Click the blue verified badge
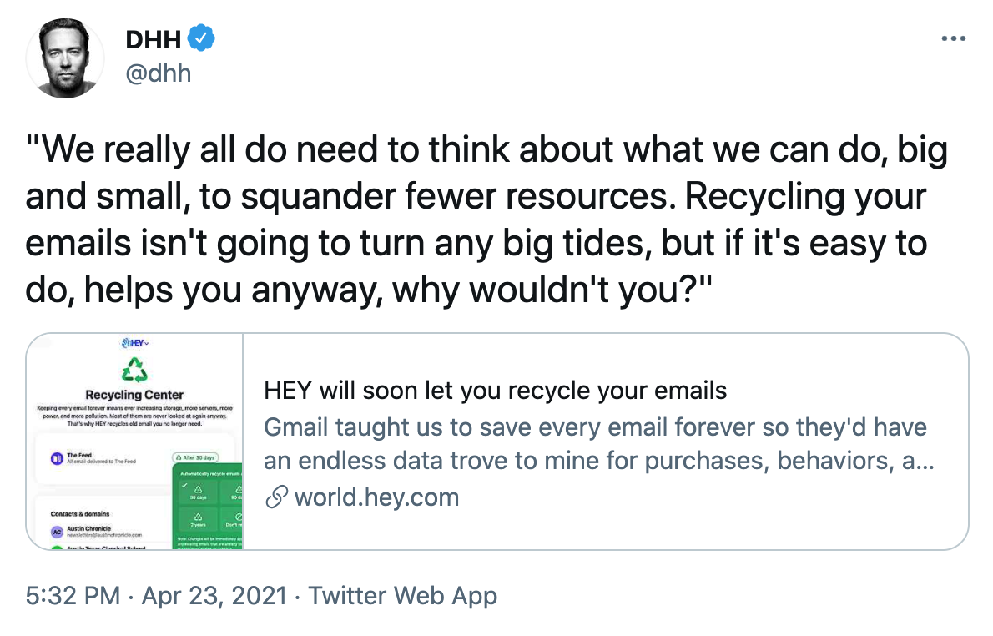This screenshot has width=993, height=636. pos(201,38)
